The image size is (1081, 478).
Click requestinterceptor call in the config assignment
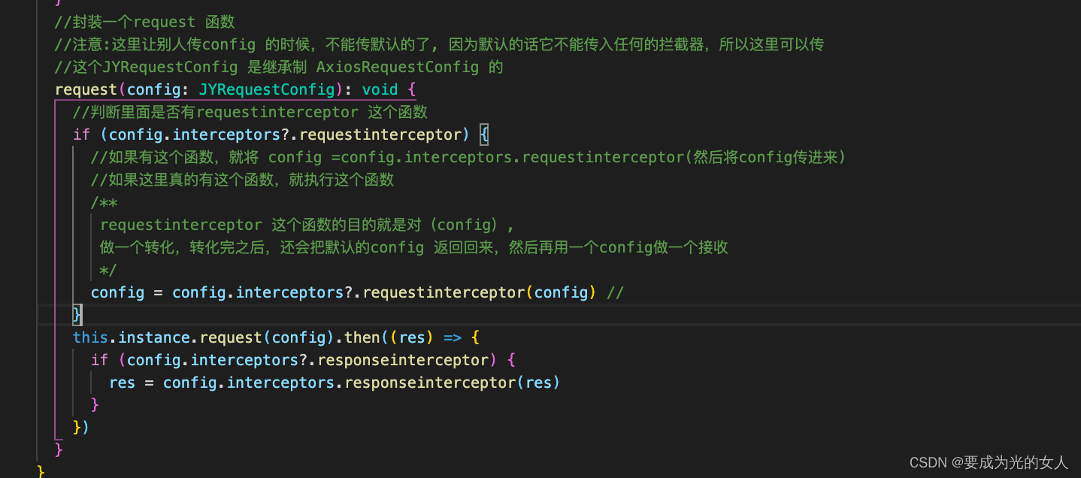444,292
